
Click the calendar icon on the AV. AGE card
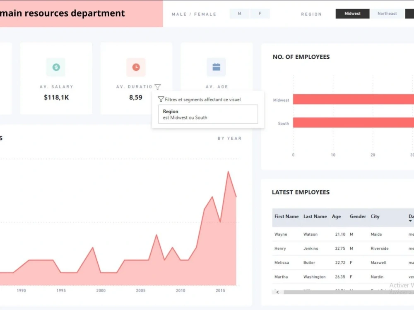tap(217, 67)
